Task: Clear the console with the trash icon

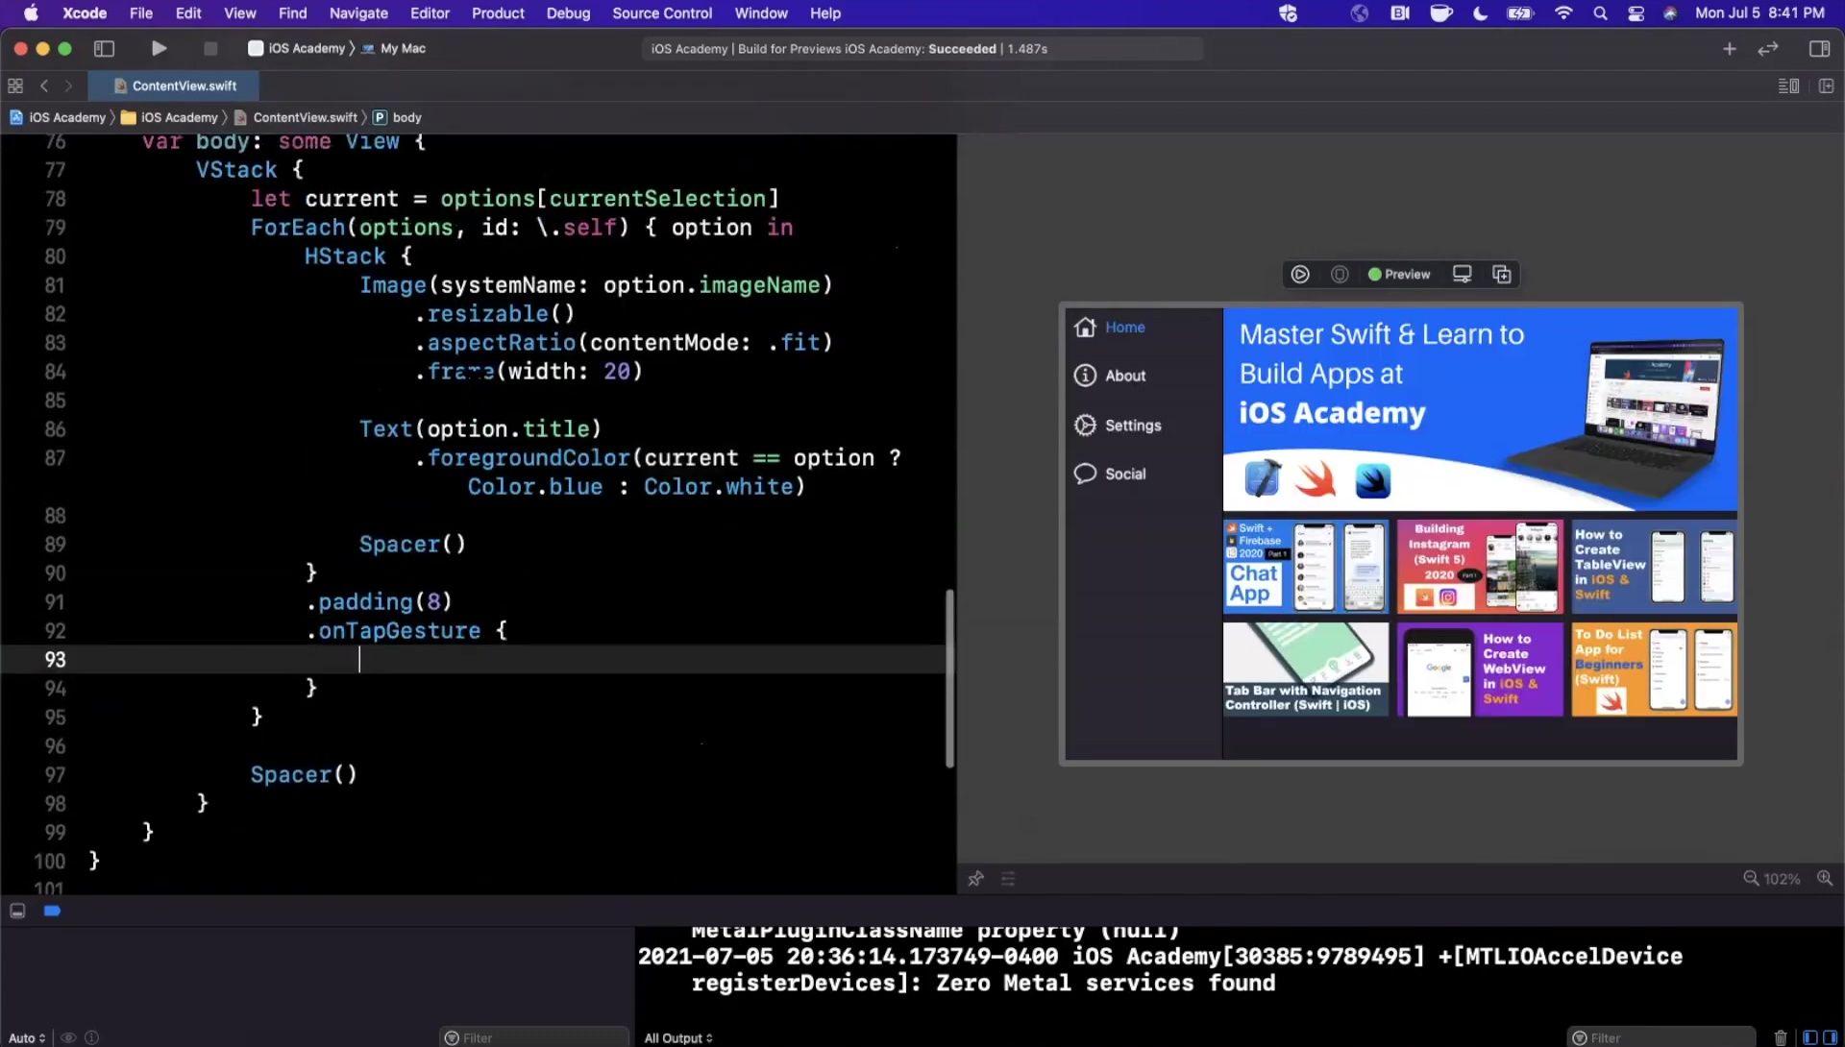Action: (1781, 1037)
